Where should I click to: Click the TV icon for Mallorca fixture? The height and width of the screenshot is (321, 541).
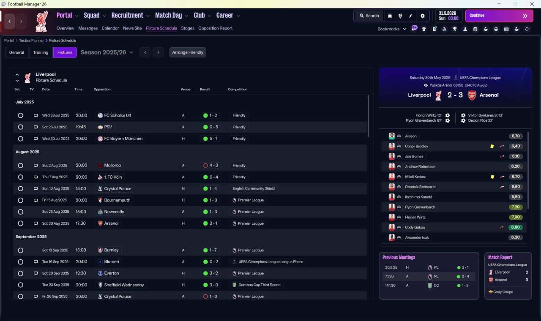[36, 166]
